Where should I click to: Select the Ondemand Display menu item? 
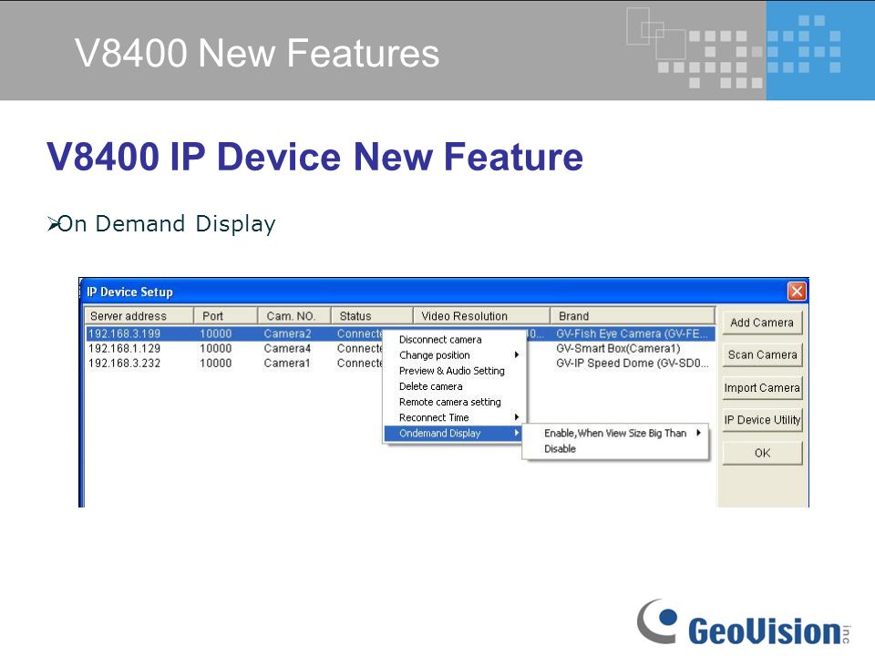454,434
